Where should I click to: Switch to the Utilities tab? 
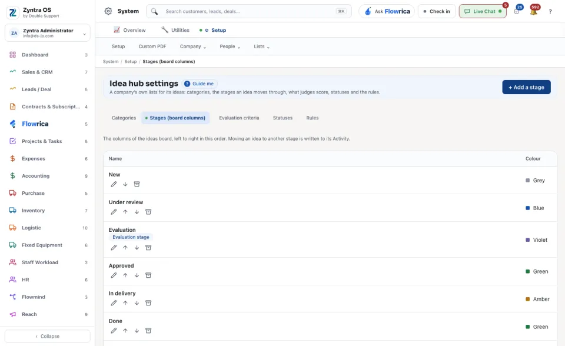tap(175, 30)
